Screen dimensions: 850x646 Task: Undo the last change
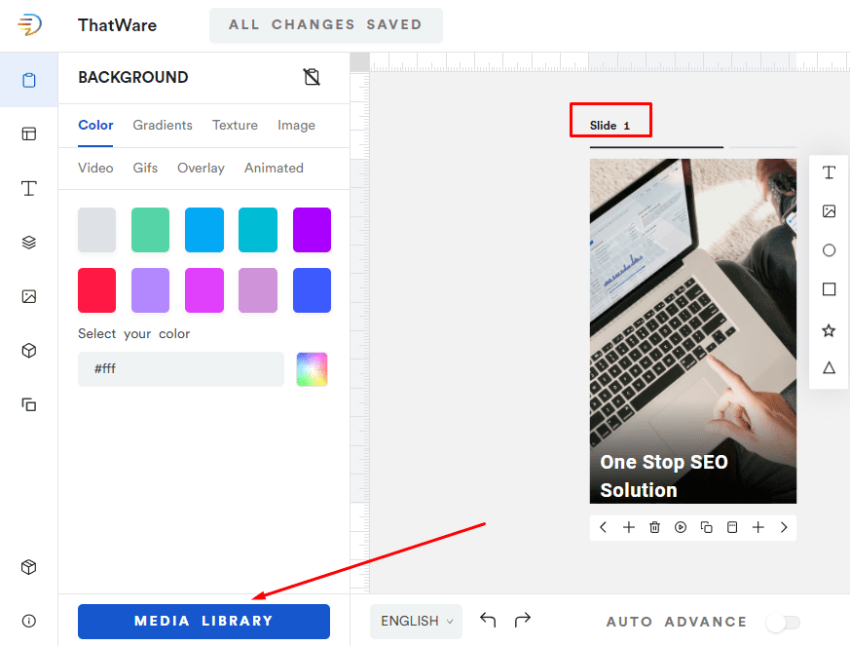click(488, 620)
